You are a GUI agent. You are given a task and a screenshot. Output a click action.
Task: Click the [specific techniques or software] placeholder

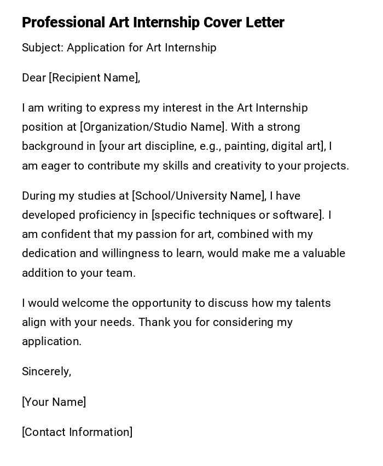tap(238, 215)
